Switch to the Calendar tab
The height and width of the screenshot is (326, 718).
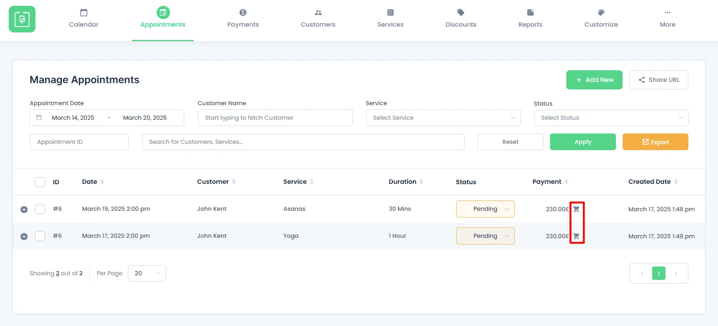(x=84, y=19)
